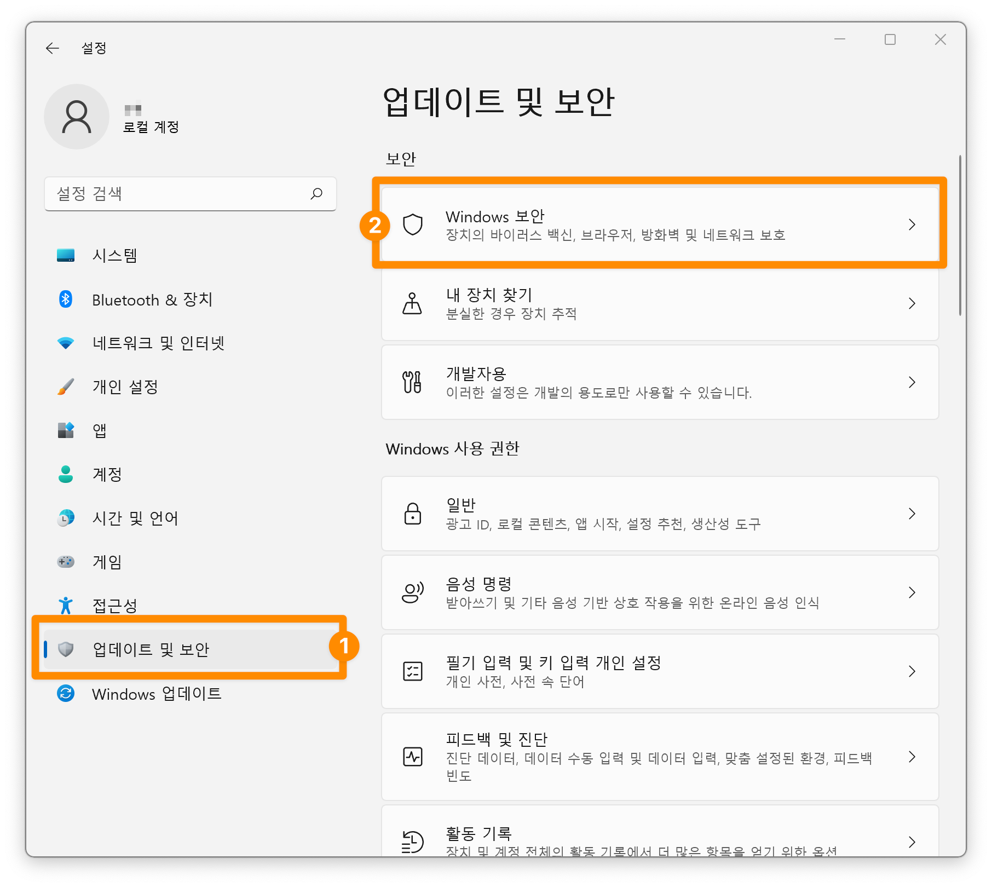Viewport: 992px width, 887px height.
Task: Open 접근성 settings
Action: pos(191,606)
